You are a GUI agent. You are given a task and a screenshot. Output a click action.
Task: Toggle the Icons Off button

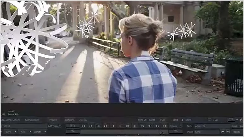click(x=142, y=120)
